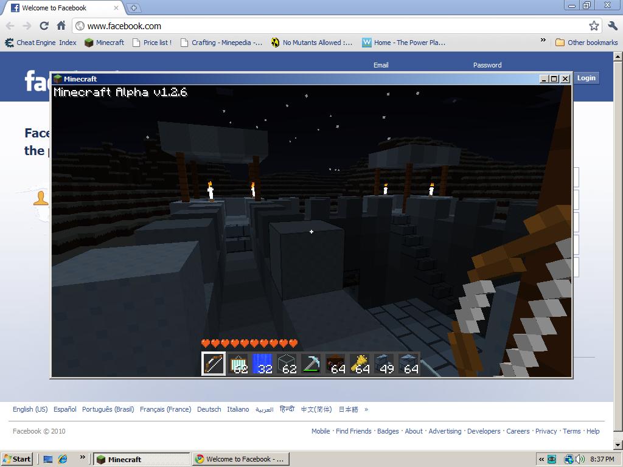The image size is (623, 467).
Task: Click the Chrome reload page icon
Action: coord(44,26)
